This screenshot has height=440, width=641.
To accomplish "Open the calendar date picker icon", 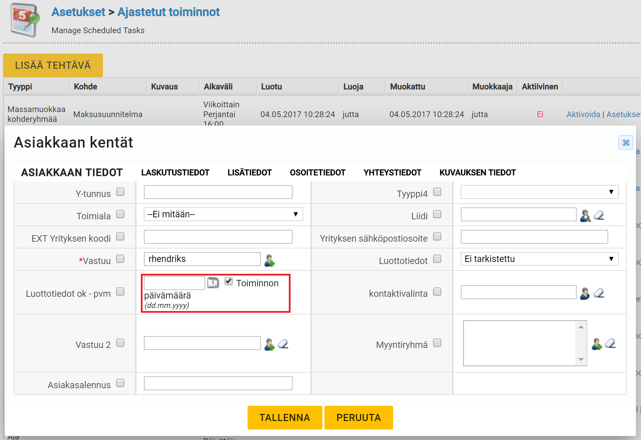I will coord(213,282).
